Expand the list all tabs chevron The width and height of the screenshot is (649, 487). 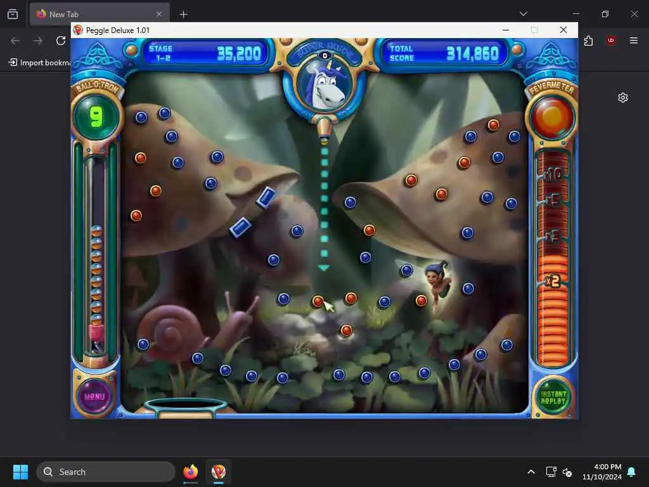523,14
